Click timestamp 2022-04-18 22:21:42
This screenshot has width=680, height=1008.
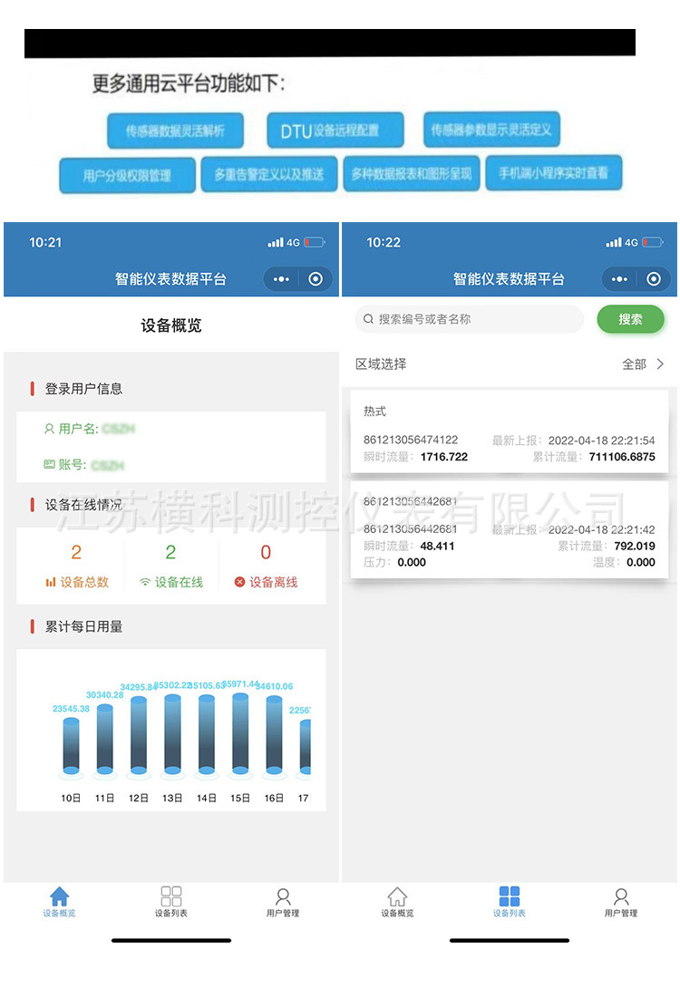click(602, 529)
